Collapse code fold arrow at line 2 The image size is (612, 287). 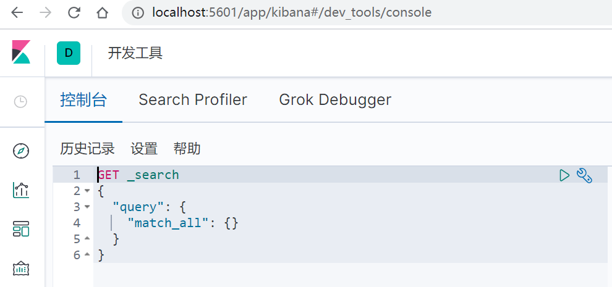[87, 191]
